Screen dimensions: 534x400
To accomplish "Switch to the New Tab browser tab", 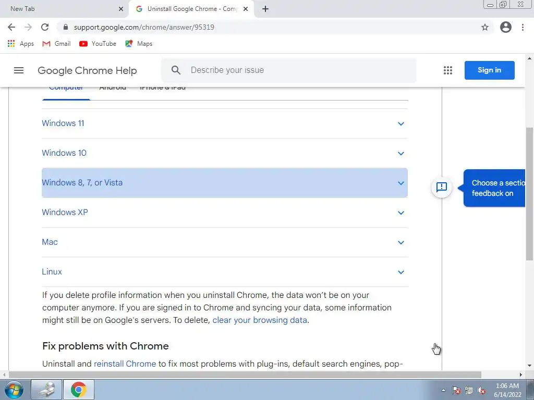I will point(65,9).
